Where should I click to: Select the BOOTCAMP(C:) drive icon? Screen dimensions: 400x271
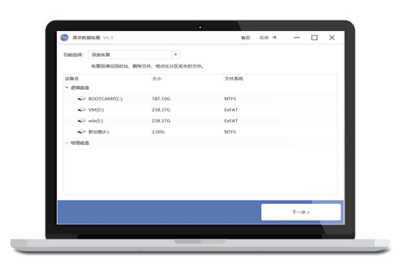pyautogui.click(x=82, y=99)
